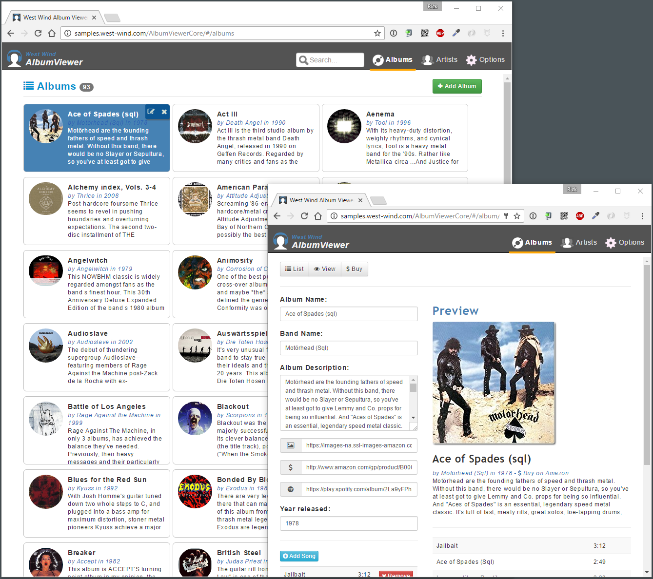Image resolution: width=653 pixels, height=579 pixels.
Task: Click the Spotify URL icon
Action: (291, 489)
